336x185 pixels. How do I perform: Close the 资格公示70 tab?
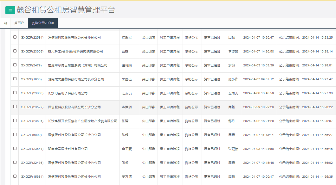[x=53, y=23]
